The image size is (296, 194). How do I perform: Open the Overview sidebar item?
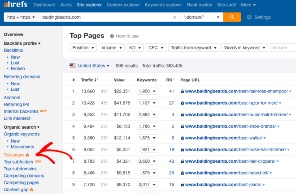(13, 34)
